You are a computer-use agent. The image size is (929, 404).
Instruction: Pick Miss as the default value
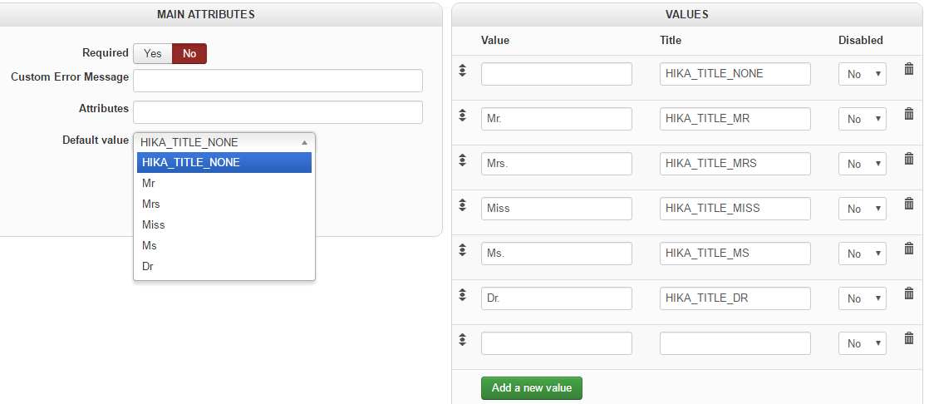154,224
